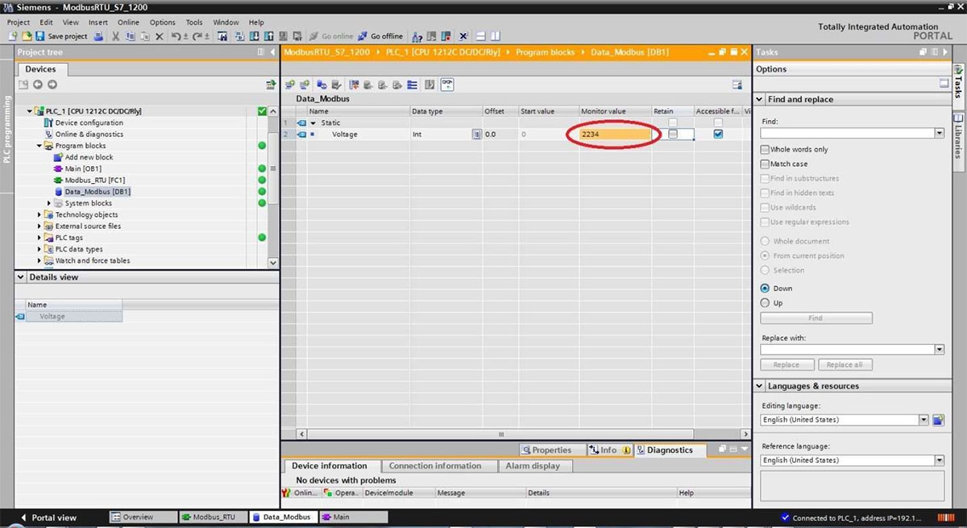The height and width of the screenshot is (528, 967).
Task: Select Up search direction
Action: point(765,303)
